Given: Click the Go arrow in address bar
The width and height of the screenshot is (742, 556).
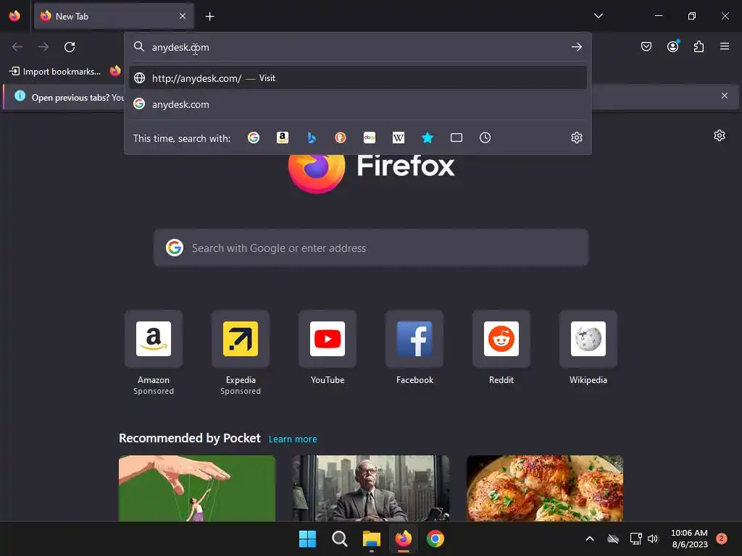Looking at the screenshot, I should click(x=576, y=47).
